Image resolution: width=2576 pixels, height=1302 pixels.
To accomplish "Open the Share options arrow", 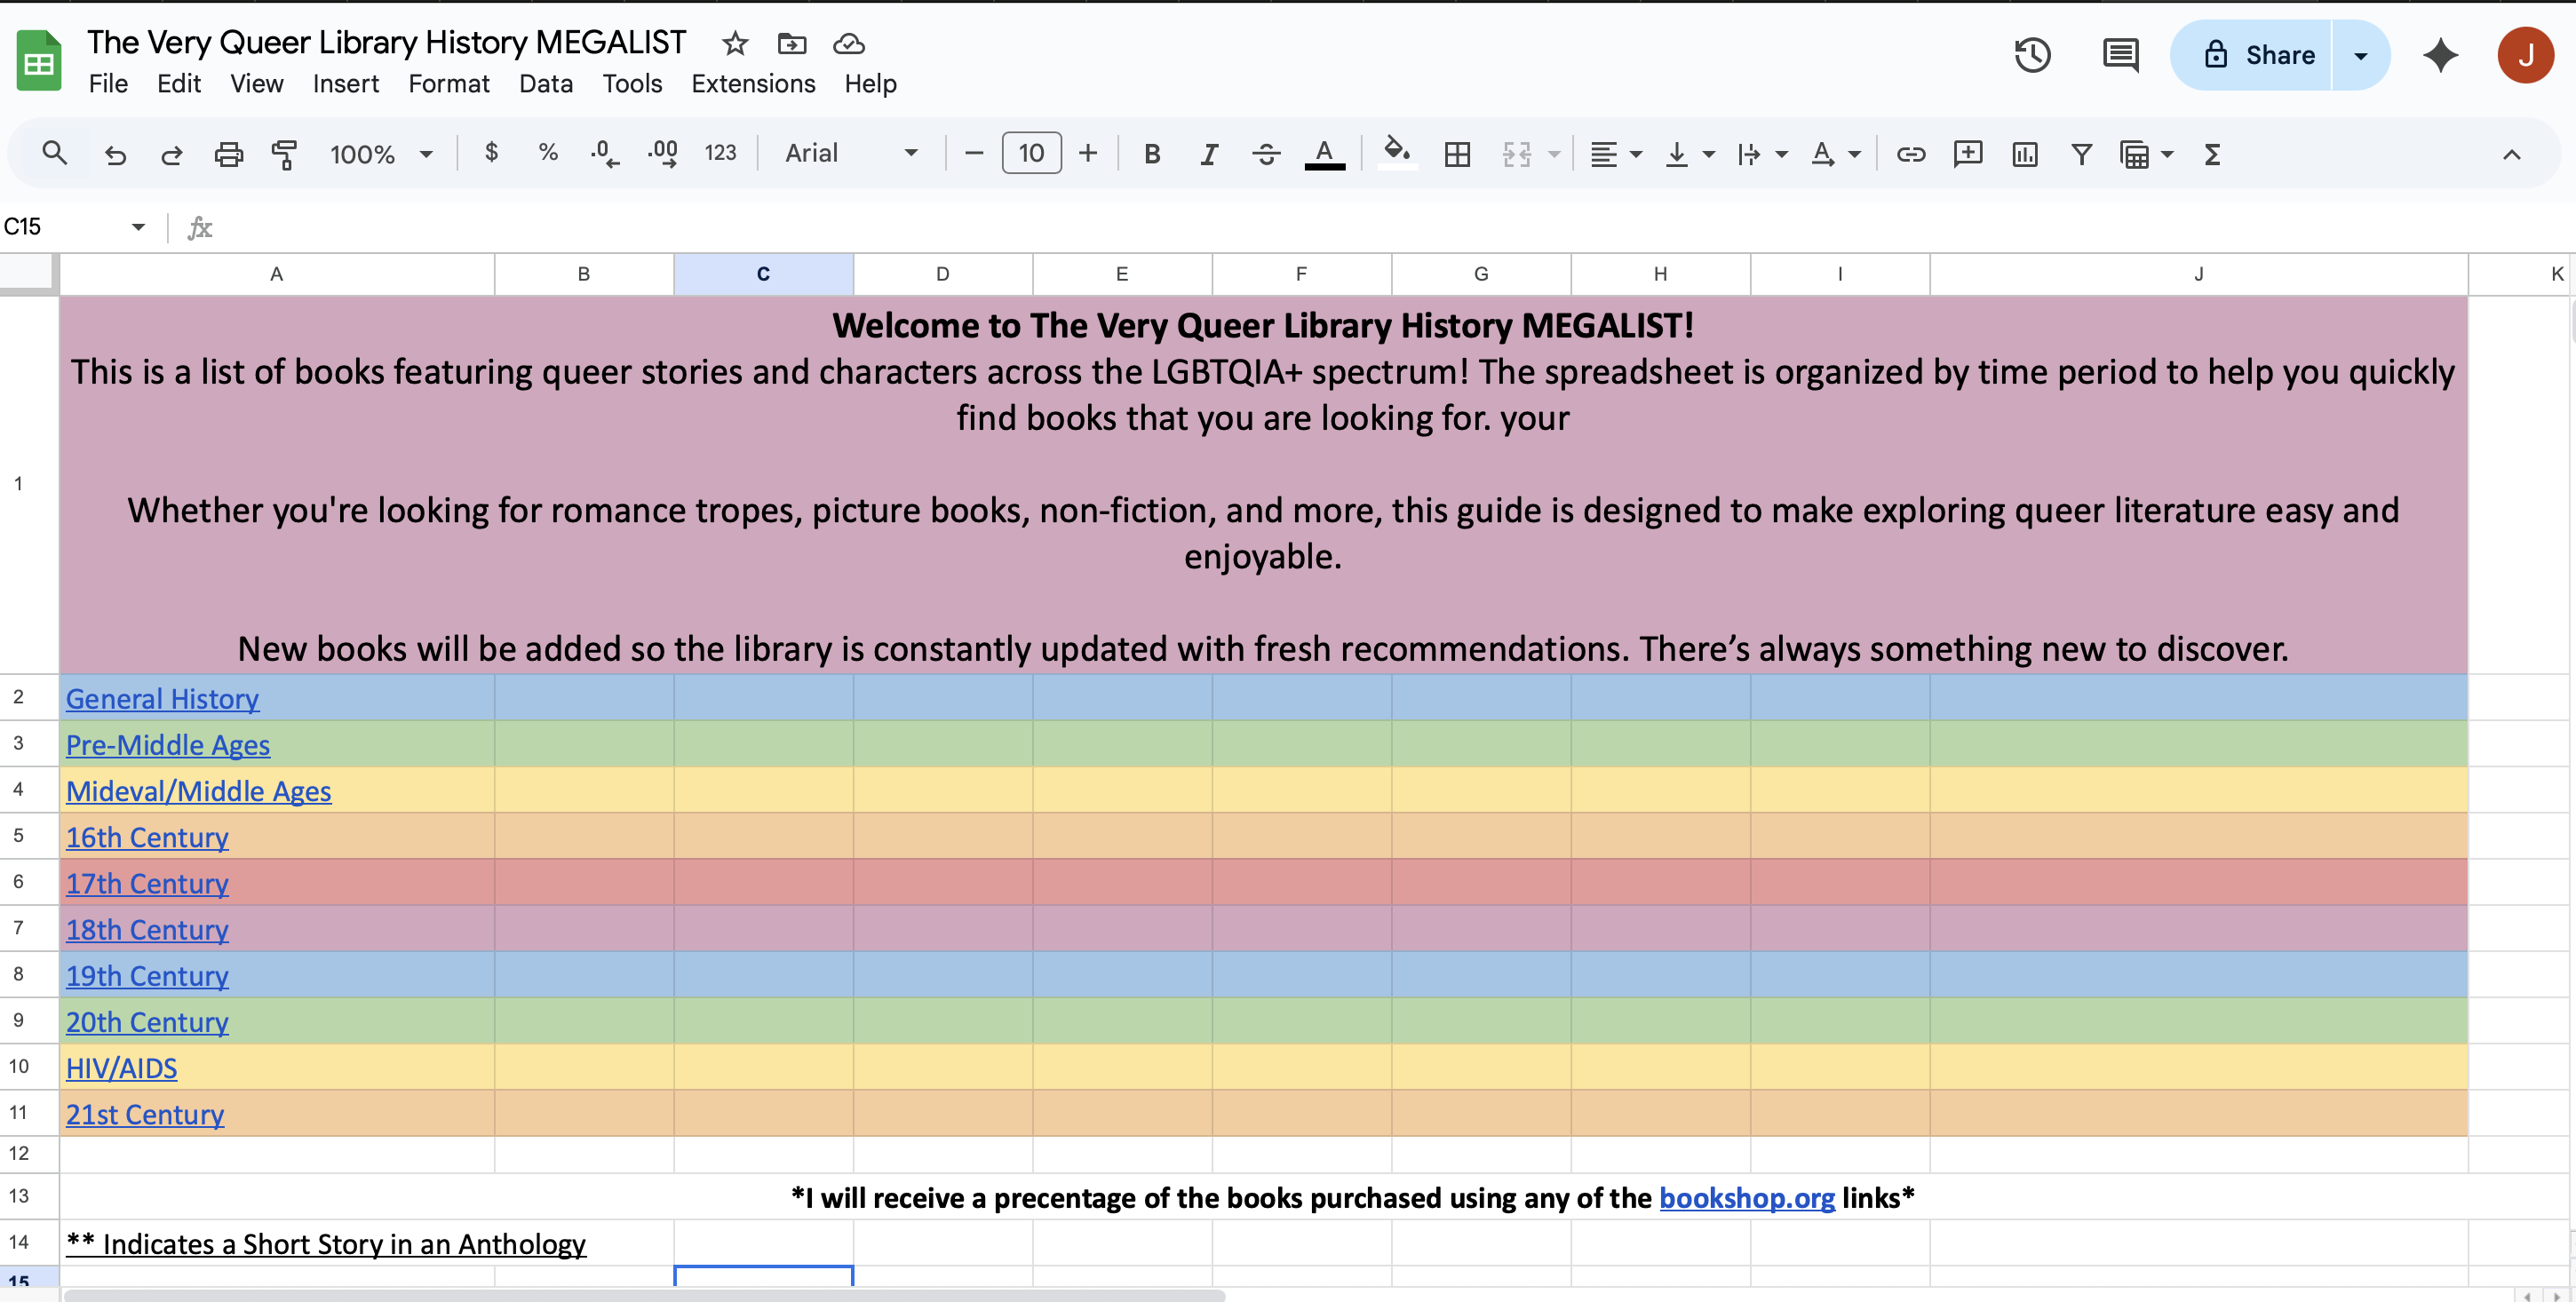I will [2361, 55].
